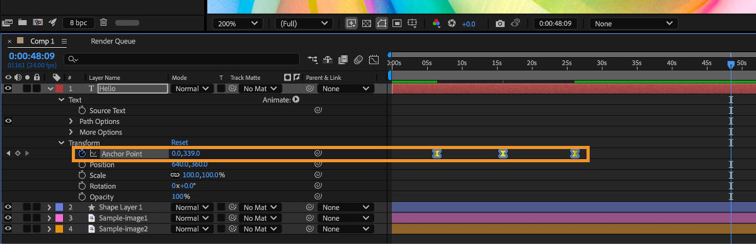Toggle Anchor Point stopwatch
756x244 pixels.
(82, 153)
